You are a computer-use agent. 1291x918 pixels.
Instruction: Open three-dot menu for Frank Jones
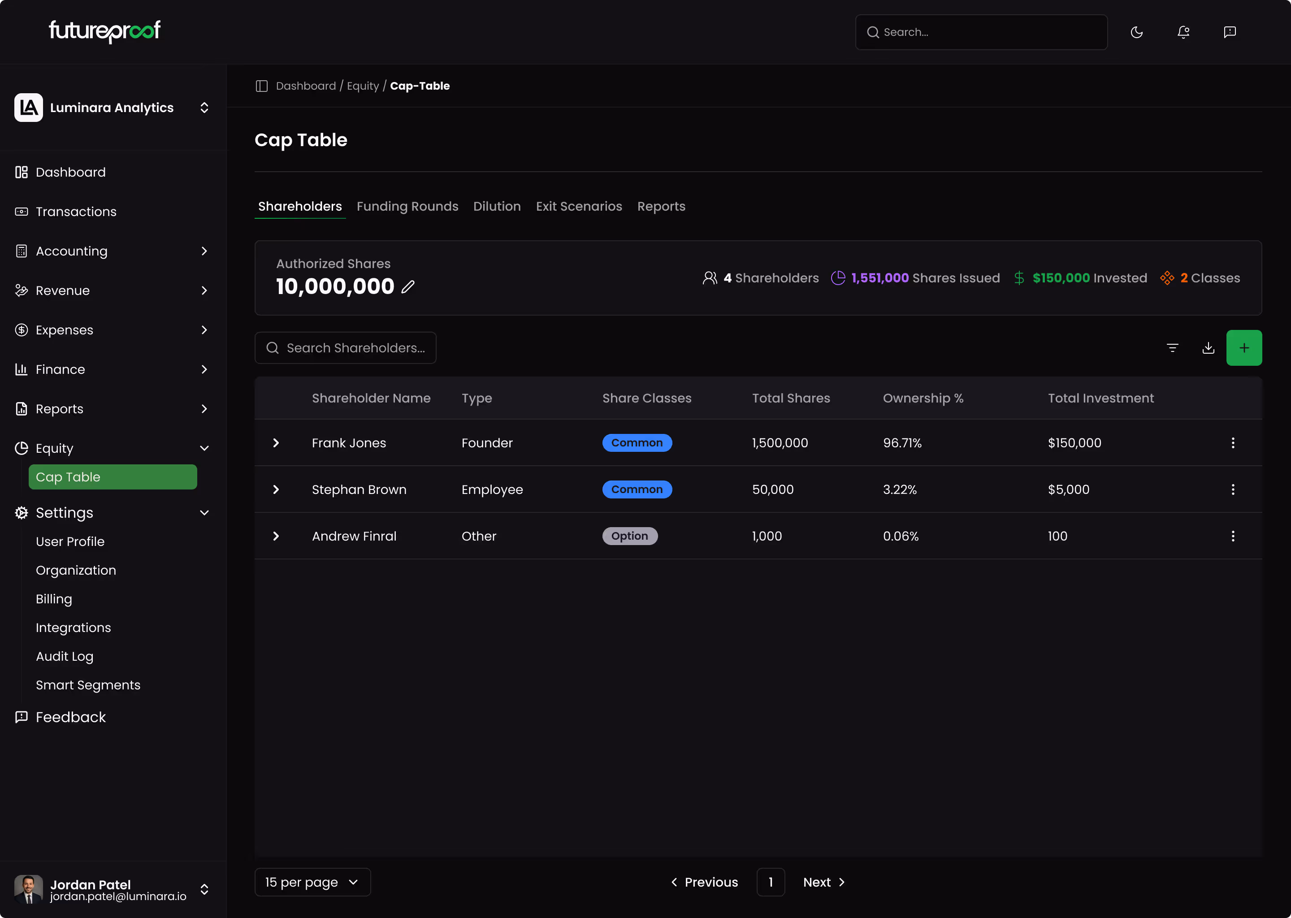[1233, 442]
